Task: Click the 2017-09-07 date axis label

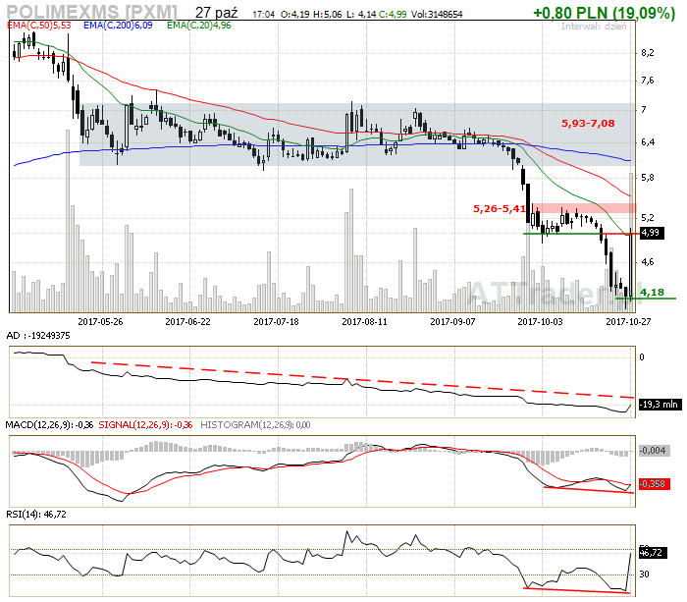Action: point(452,322)
